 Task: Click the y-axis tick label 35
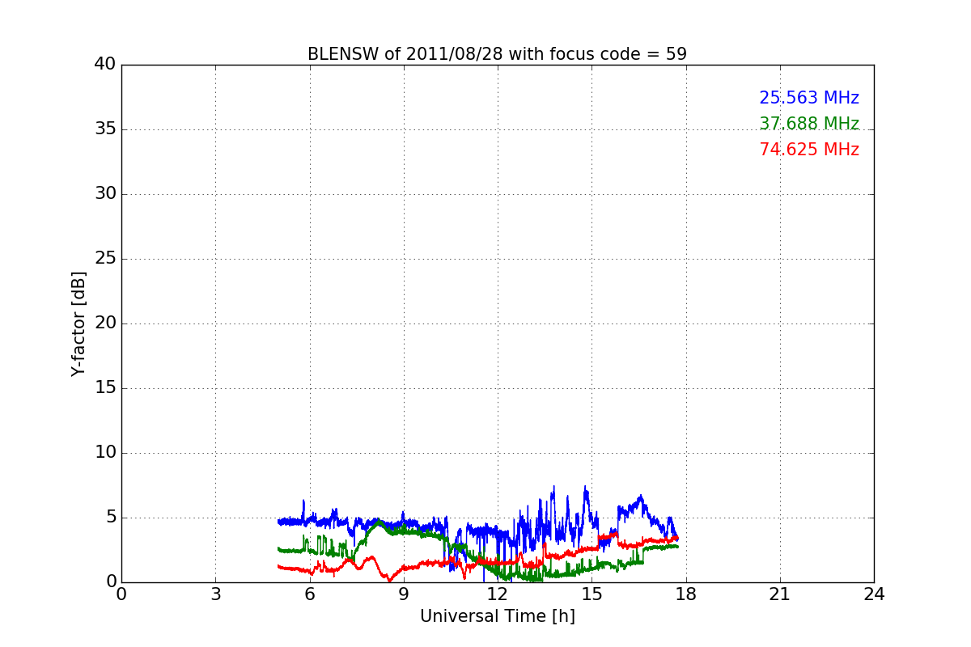(105, 129)
